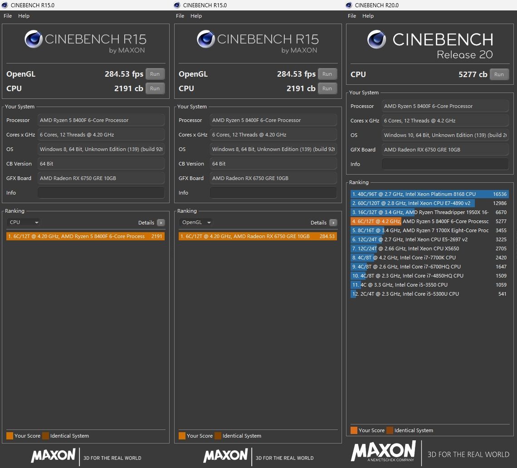Select the Ryzen 7 1700X ranking row
The height and width of the screenshot is (468, 517).
coord(429,230)
